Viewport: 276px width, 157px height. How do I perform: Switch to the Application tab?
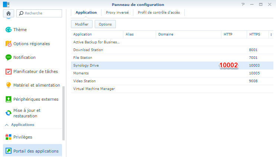pos(86,13)
